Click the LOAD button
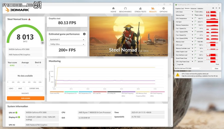 coord(11,88)
